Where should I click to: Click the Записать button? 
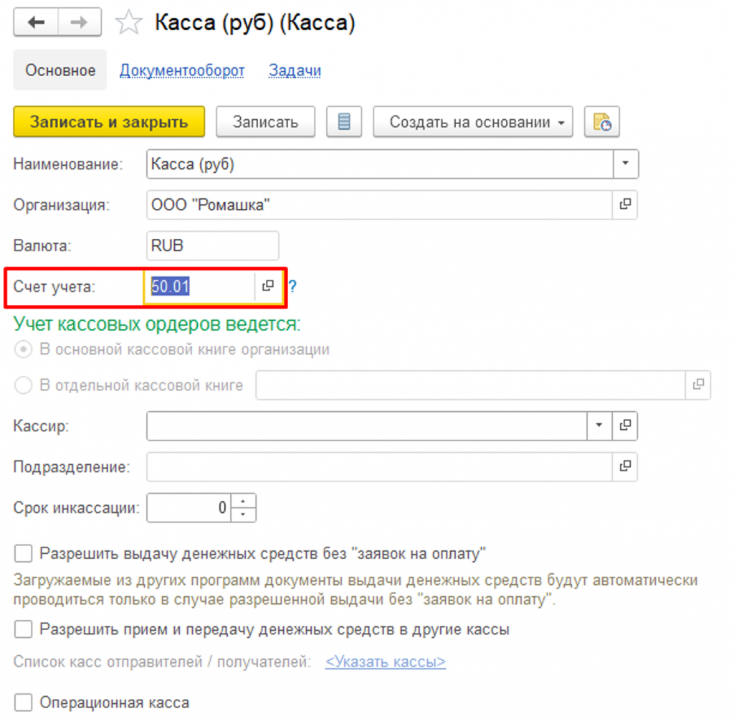265,121
